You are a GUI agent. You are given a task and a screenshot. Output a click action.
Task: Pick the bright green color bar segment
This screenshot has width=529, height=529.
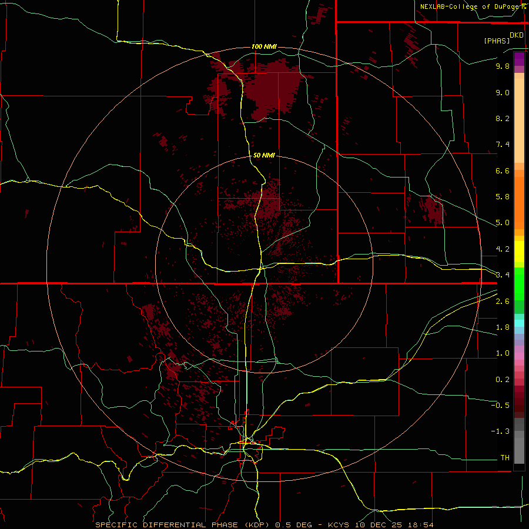[519, 283]
